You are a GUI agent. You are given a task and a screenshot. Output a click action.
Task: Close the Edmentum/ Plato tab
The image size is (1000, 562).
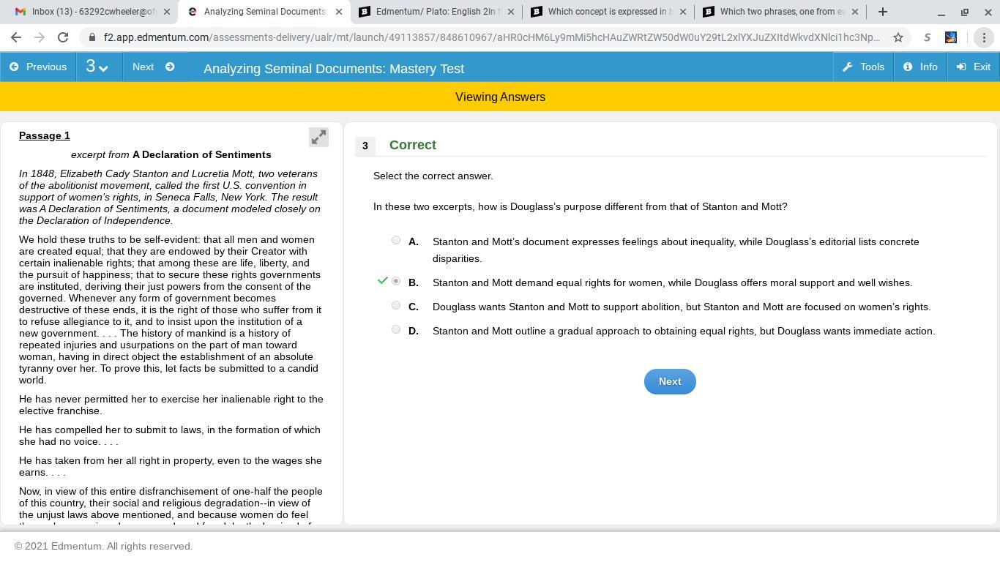[511, 12]
